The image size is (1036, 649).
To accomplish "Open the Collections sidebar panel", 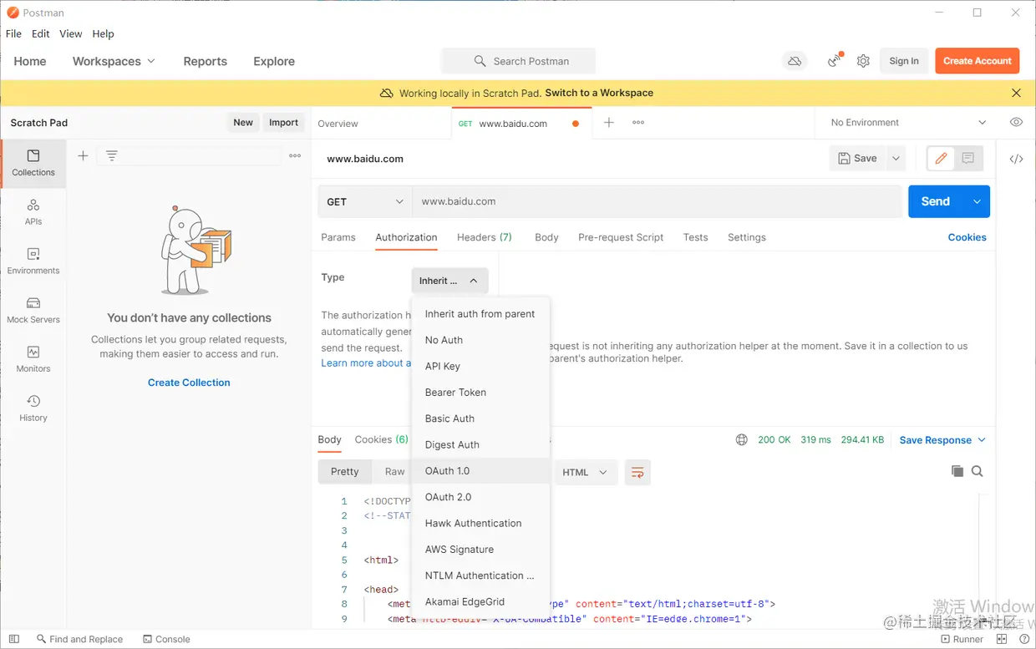I will (x=33, y=163).
